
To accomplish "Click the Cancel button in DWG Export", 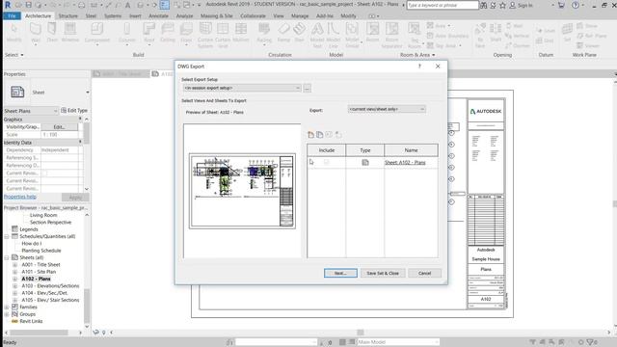I will (424, 273).
